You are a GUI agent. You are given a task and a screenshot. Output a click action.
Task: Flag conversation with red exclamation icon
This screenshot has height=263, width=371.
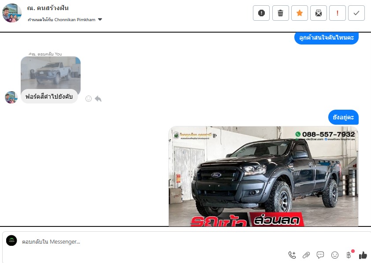click(x=338, y=13)
